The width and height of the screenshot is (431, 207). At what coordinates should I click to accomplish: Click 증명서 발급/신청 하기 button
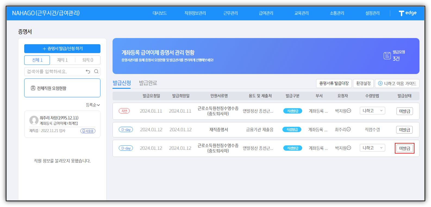[62, 49]
